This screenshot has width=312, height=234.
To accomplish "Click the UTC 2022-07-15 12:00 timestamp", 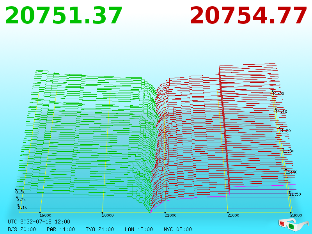I will coord(39,222).
